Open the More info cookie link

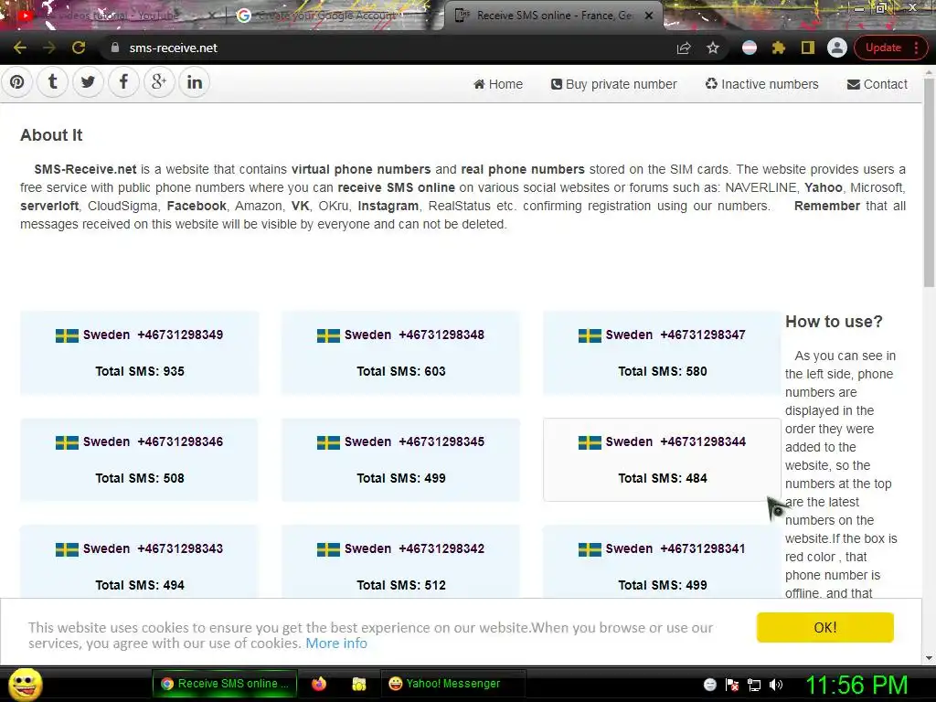point(336,643)
